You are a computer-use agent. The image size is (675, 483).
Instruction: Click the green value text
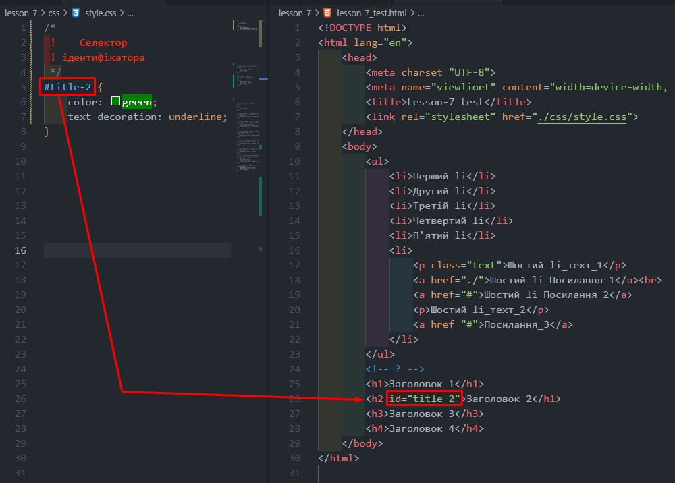137,102
